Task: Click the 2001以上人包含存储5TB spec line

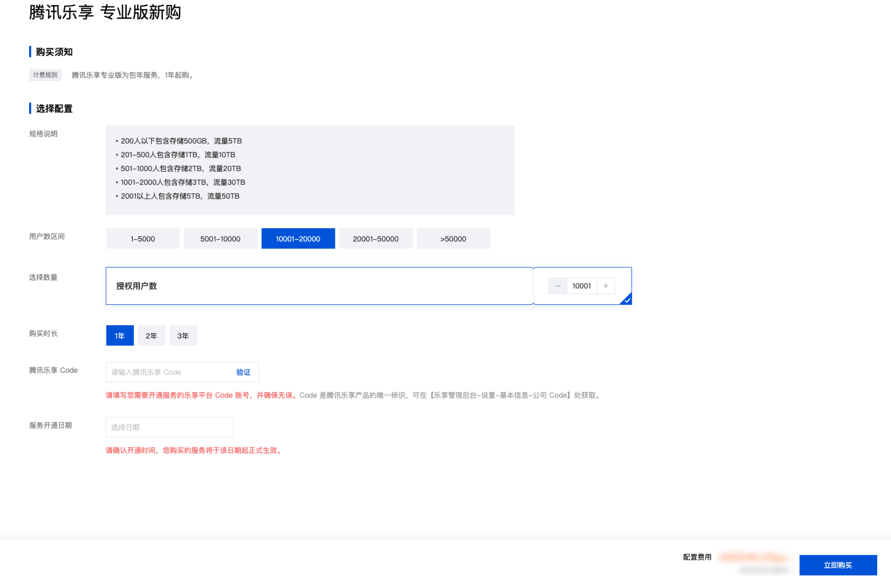Action: (180, 196)
